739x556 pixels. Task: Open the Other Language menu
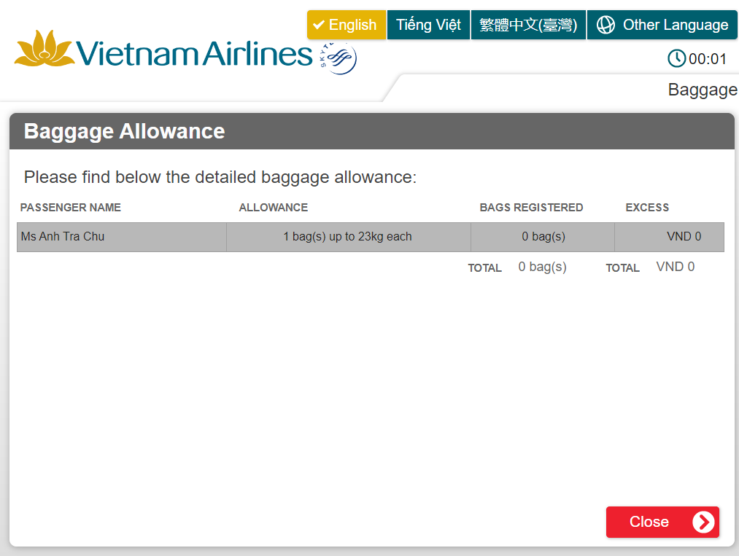(662, 25)
